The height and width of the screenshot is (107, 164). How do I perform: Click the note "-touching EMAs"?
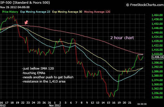(34, 73)
